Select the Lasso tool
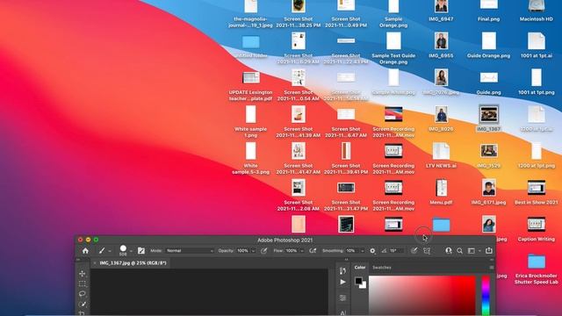 [x=82, y=294]
